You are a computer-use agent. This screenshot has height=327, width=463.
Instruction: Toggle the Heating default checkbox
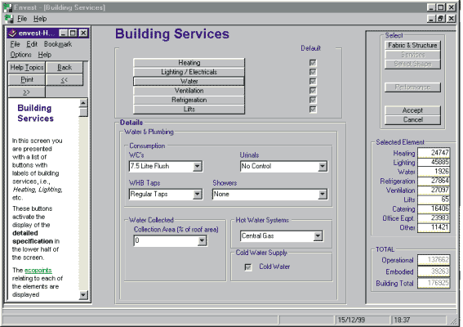pyautogui.click(x=313, y=63)
